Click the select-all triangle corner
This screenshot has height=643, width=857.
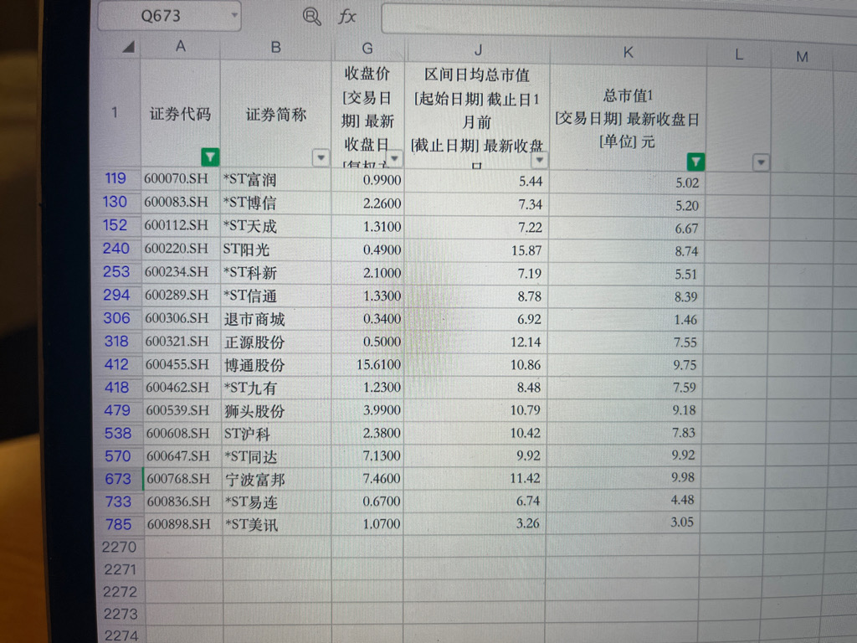tap(128, 48)
